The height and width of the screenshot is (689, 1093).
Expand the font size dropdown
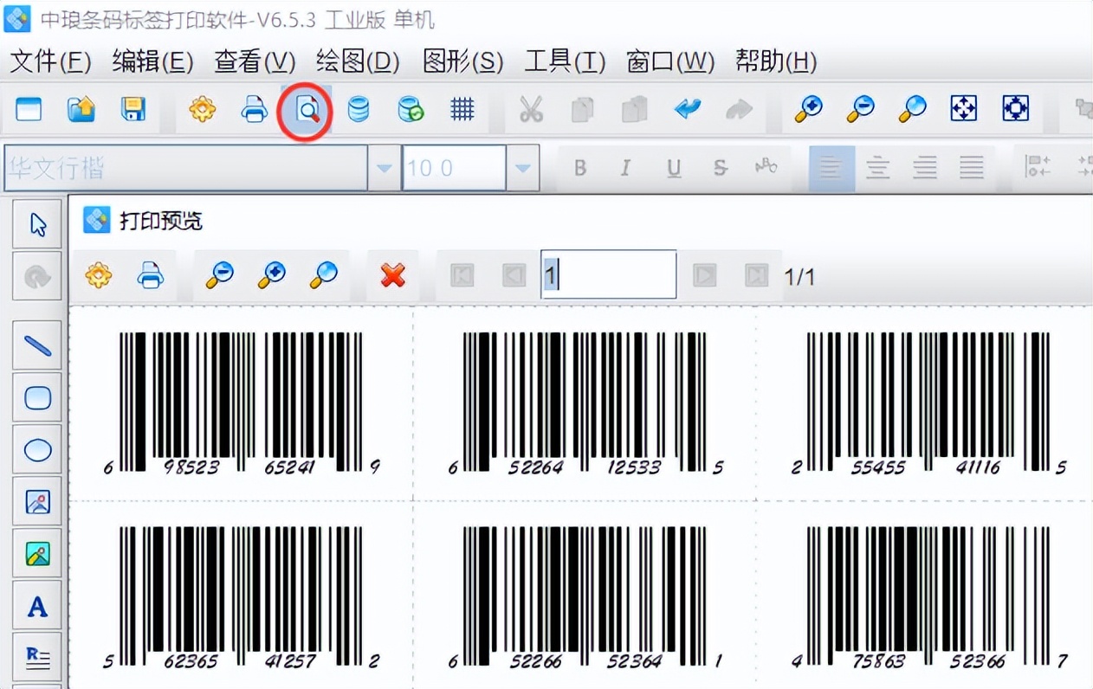point(522,168)
